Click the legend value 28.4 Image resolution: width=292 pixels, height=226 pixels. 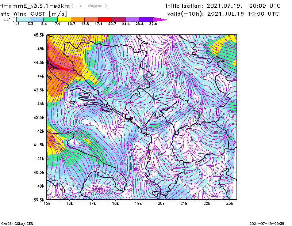139,24
